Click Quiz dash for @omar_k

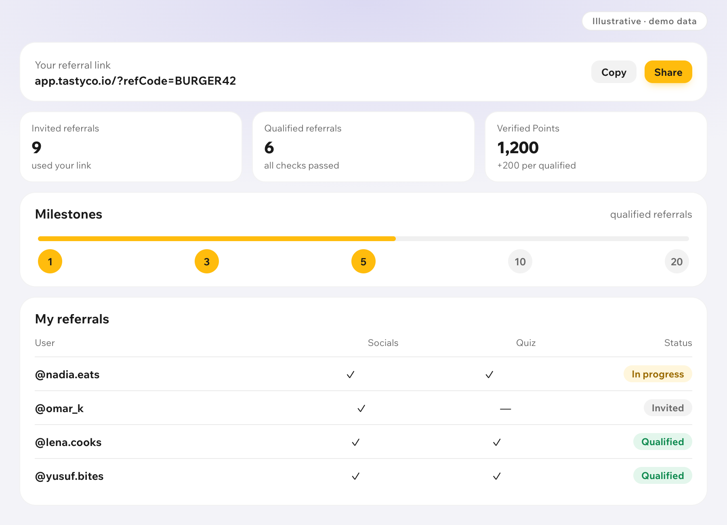point(505,409)
